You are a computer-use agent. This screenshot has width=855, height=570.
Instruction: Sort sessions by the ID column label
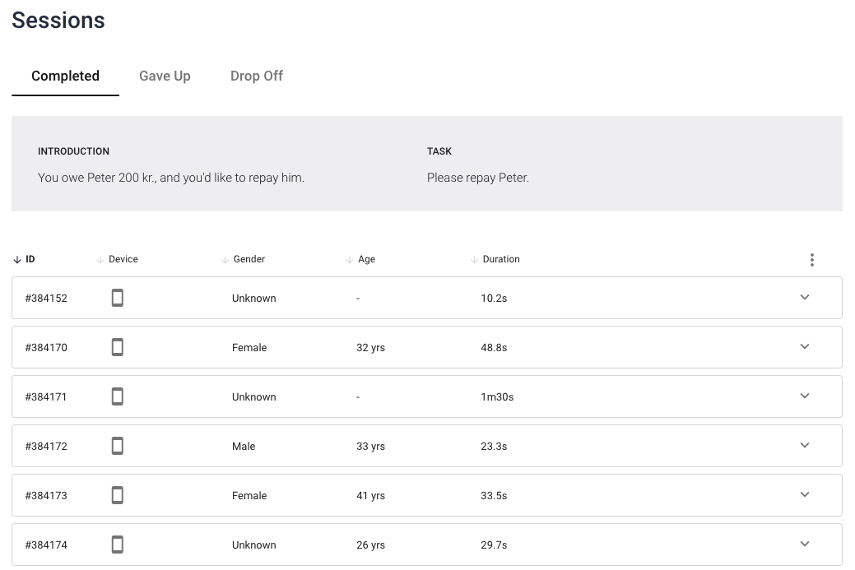pyautogui.click(x=30, y=259)
